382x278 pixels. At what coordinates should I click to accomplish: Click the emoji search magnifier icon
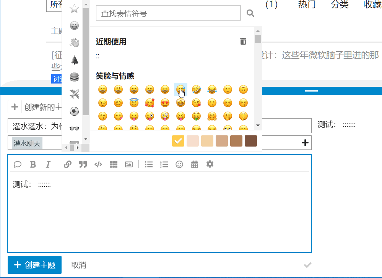pos(250,13)
